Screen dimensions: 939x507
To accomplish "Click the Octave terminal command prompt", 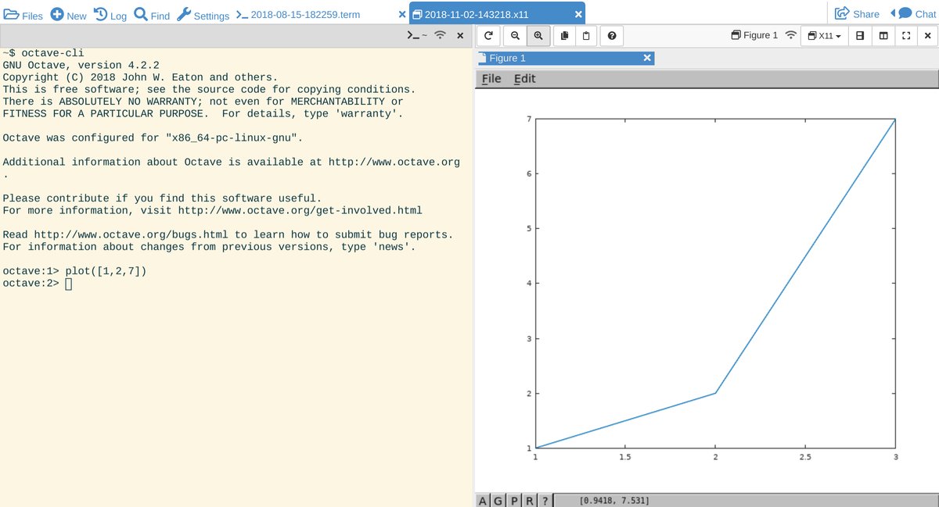I will [x=68, y=284].
